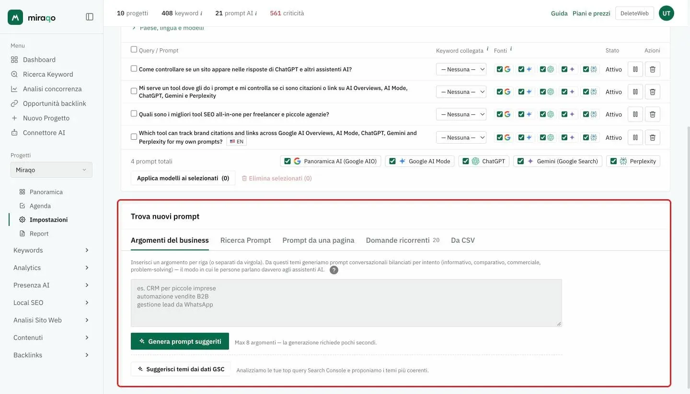Click the info icon next to keyword count
This screenshot has height=394, width=690.
pyautogui.click(x=201, y=13)
